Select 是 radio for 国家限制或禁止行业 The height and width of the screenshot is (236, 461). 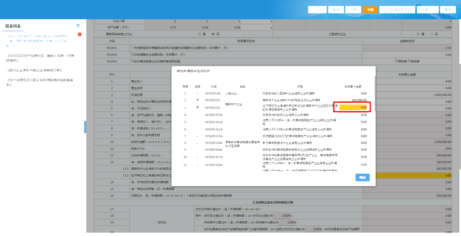[x=199, y=34]
